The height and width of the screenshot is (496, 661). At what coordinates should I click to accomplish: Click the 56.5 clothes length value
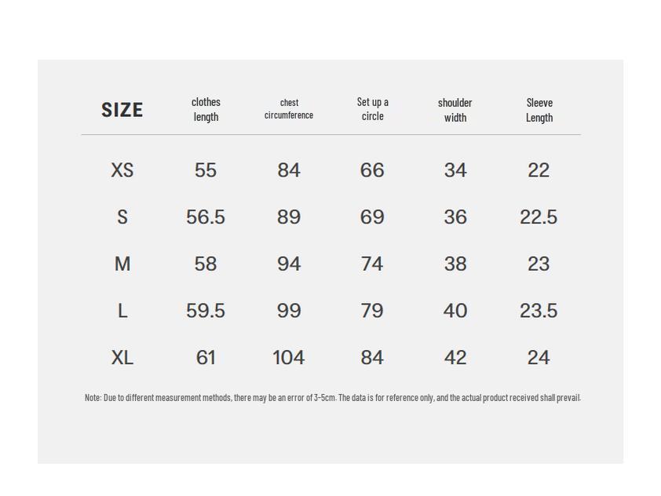(x=206, y=217)
